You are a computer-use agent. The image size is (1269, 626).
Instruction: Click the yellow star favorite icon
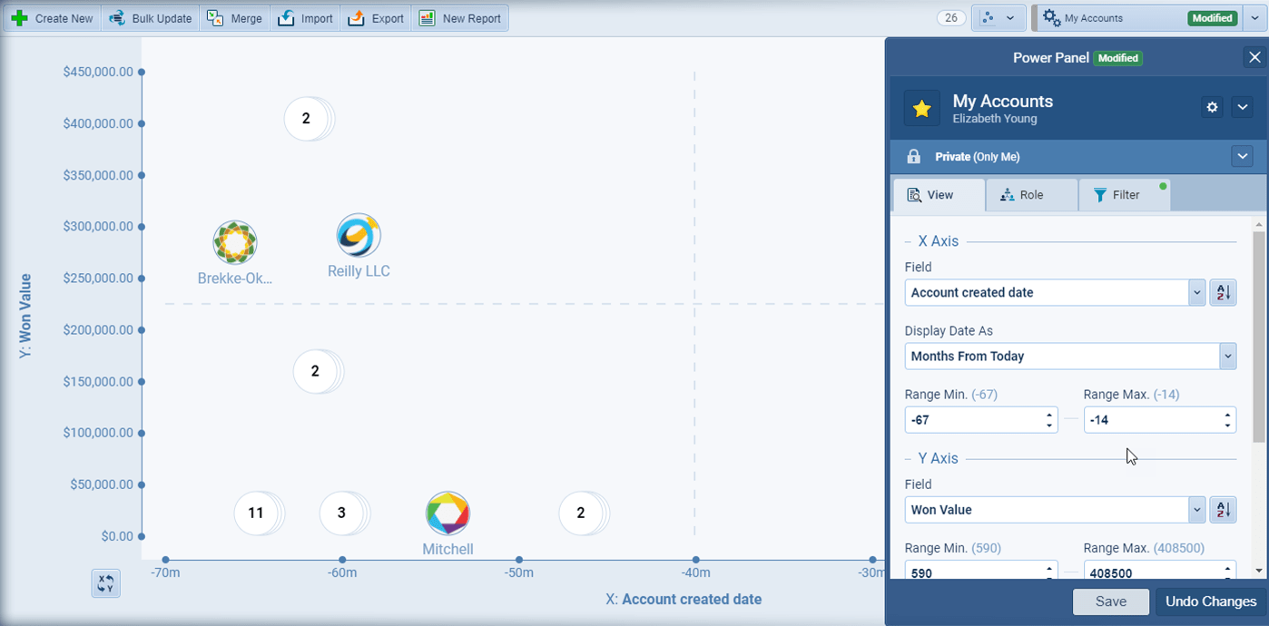[921, 109]
